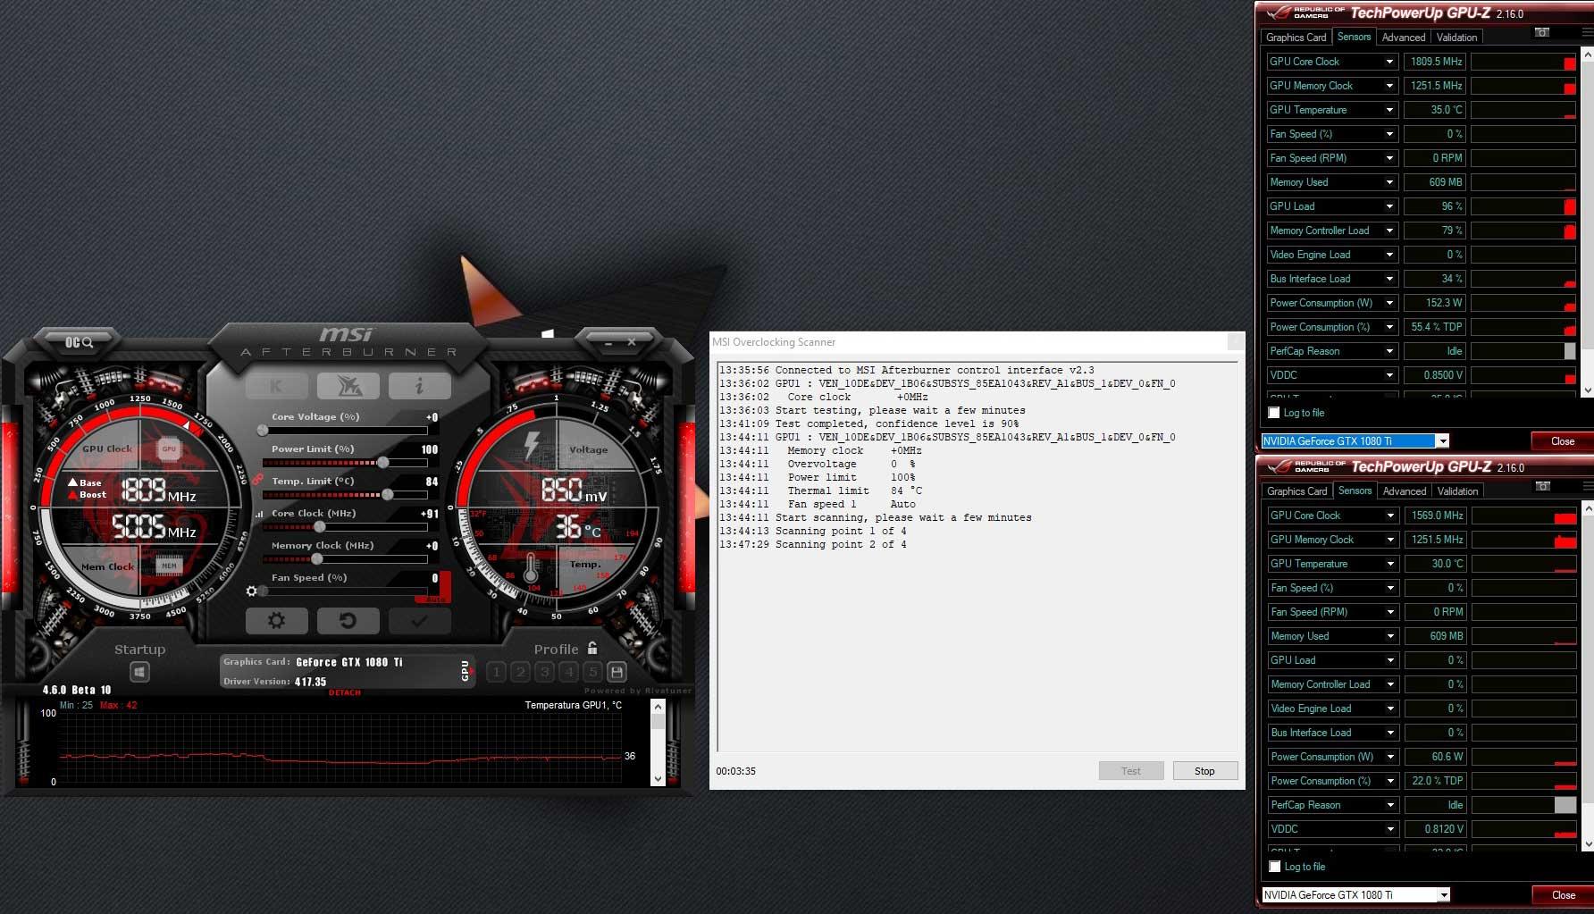
Task: Adjust the Core Clock slider handle
Action: 320,527
